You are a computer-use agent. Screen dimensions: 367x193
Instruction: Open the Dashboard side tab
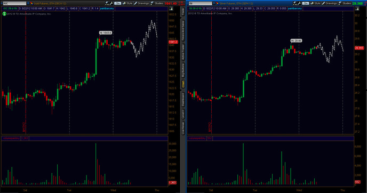click(x=183, y=100)
